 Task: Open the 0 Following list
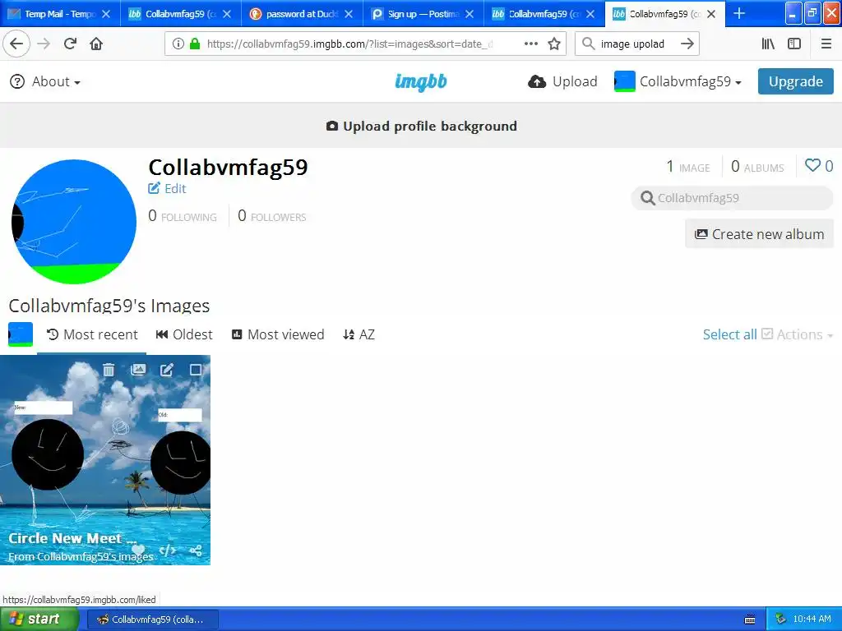coord(183,216)
